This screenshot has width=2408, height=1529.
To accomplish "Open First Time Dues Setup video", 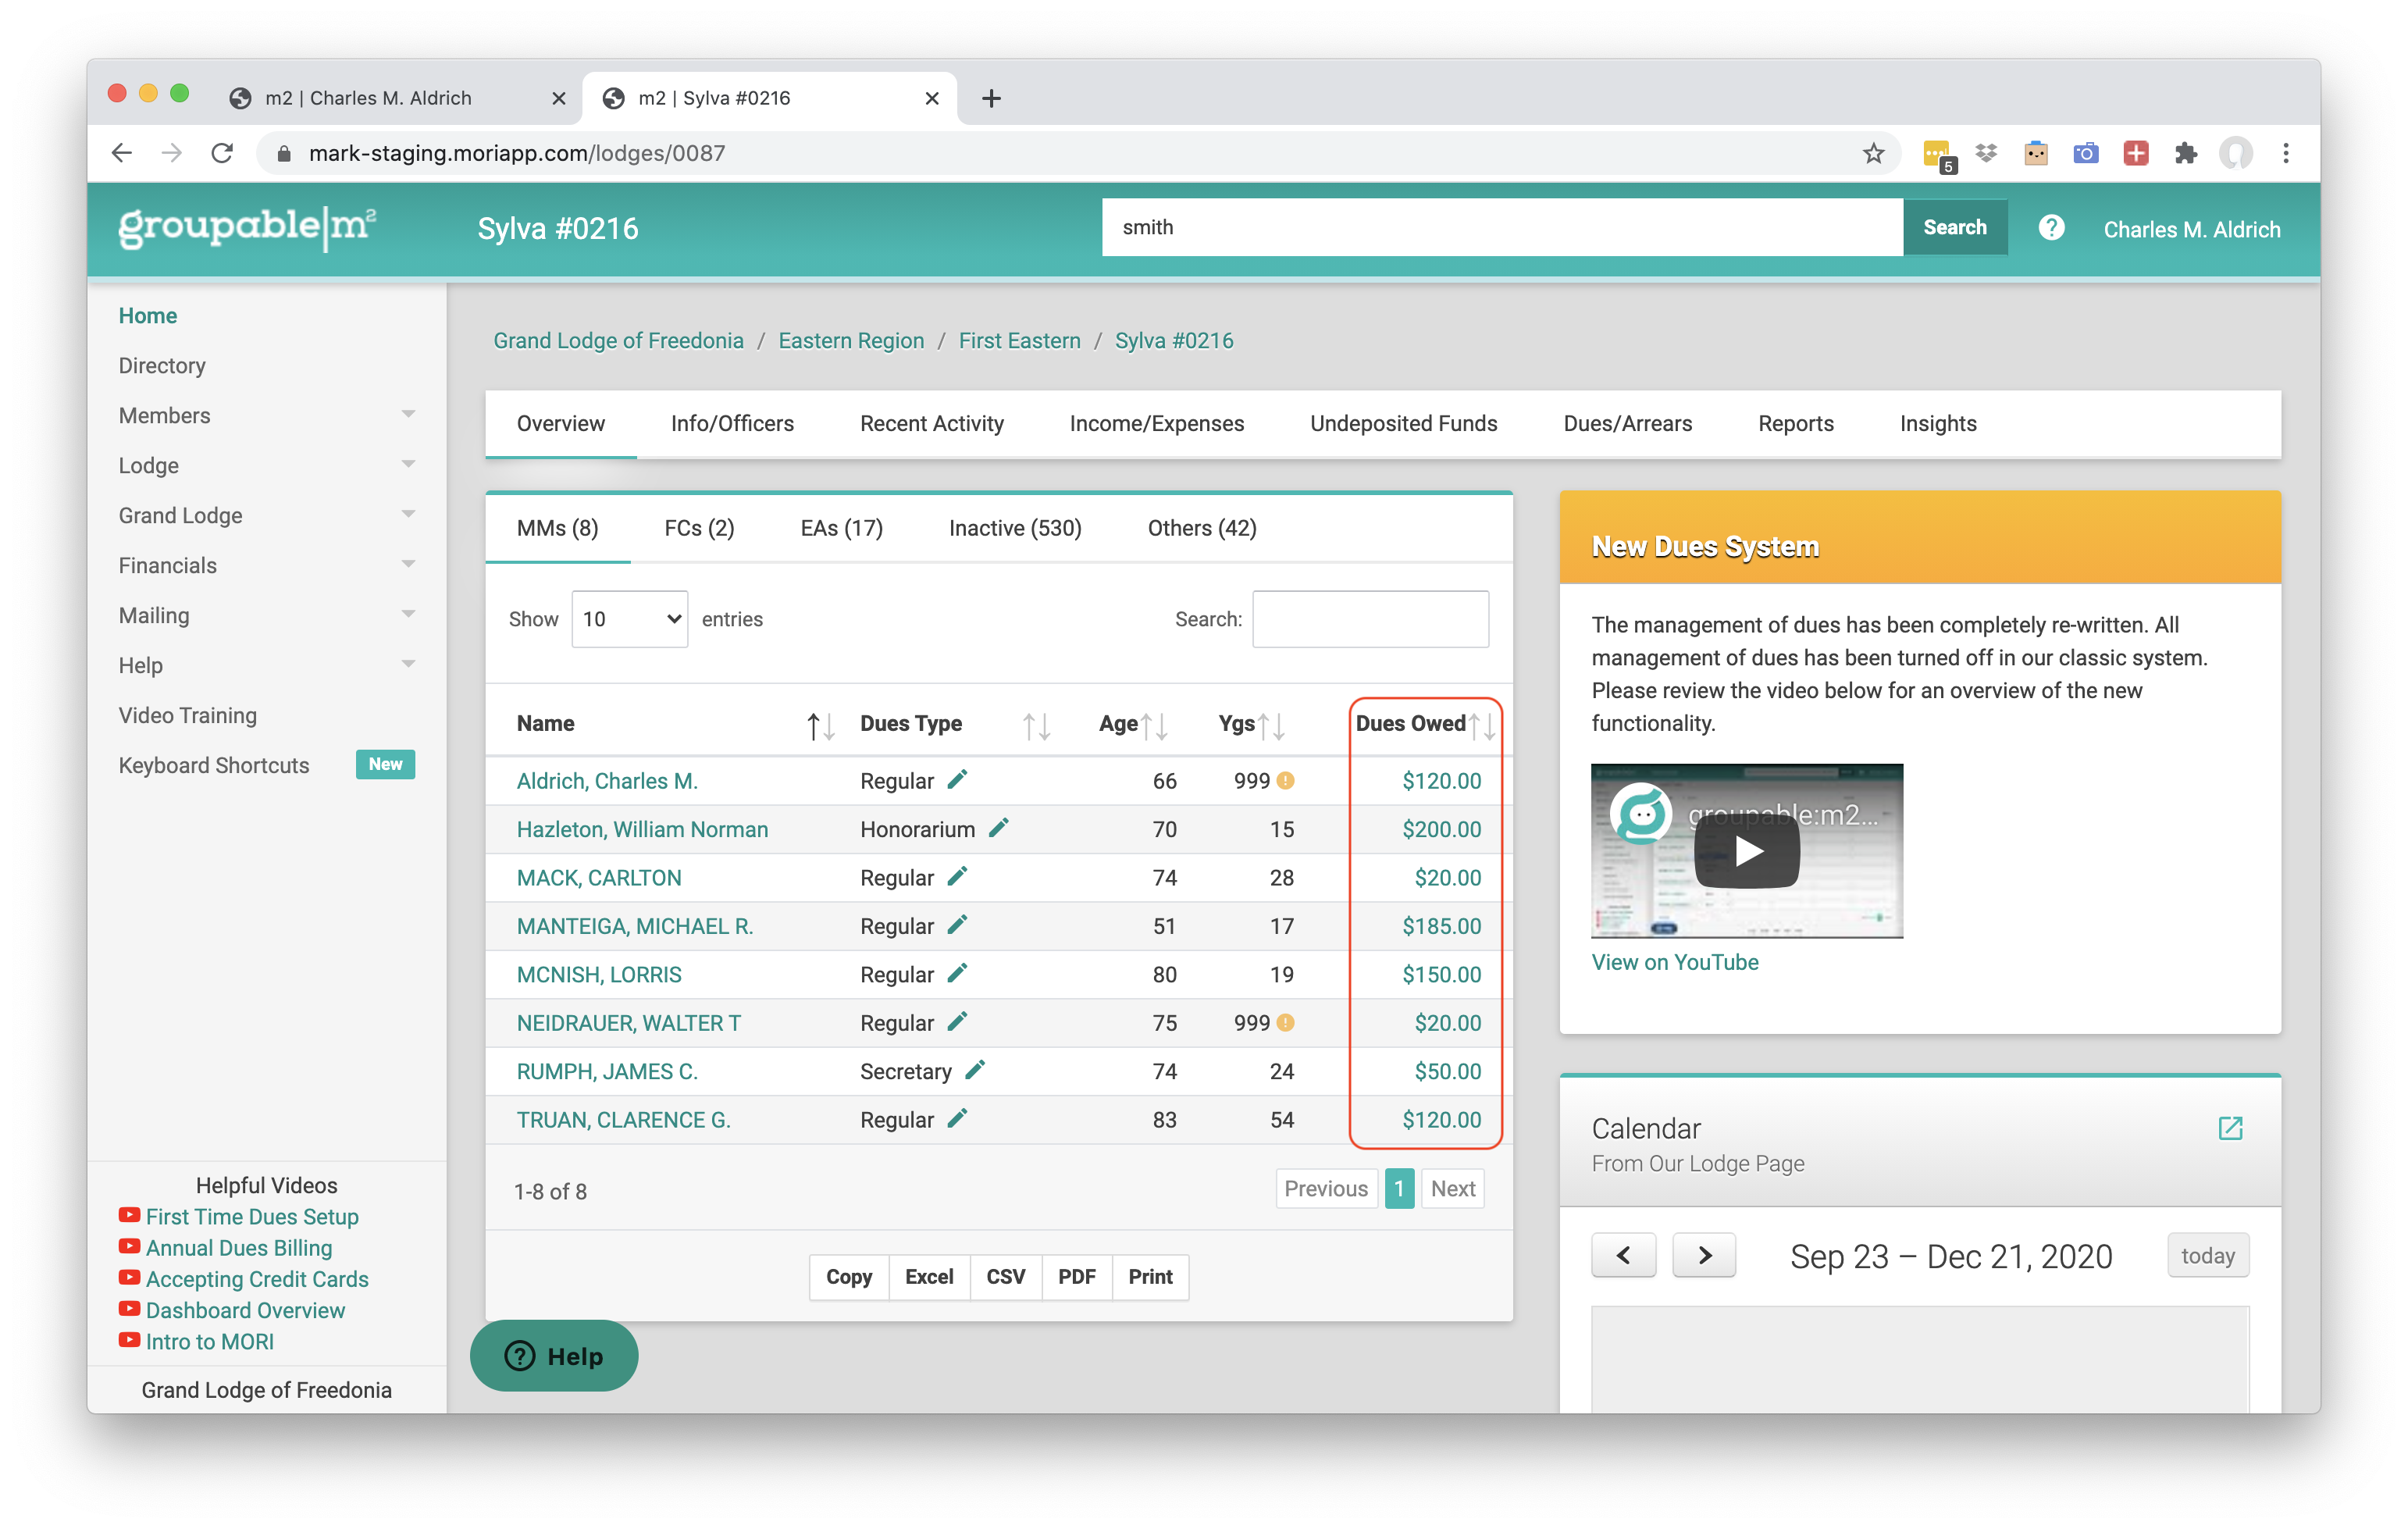I will pyautogui.click(x=251, y=1216).
